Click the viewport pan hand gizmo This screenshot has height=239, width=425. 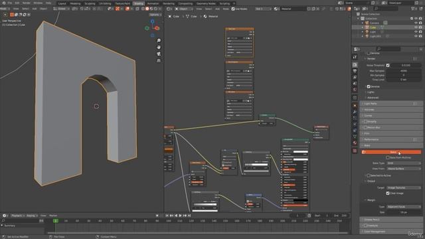pos(159,47)
